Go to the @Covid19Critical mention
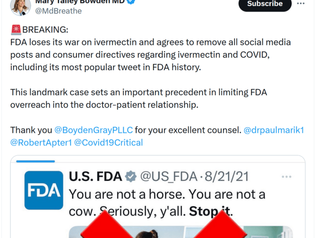The width and height of the screenshot is (317, 238). tap(108, 142)
